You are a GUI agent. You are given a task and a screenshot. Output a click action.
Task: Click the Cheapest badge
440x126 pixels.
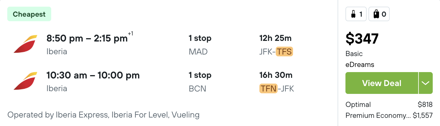point(29,14)
